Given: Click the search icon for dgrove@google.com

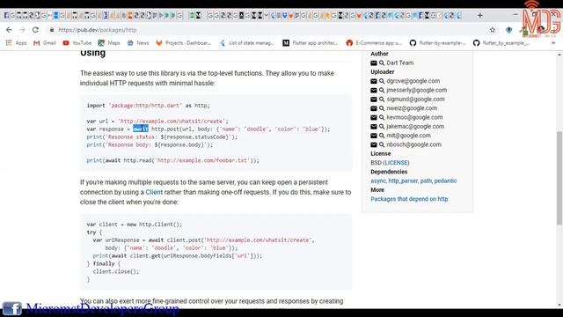Looking at the screenshot, I should (382, 81).
